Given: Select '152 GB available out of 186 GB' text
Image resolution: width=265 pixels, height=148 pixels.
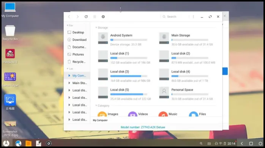Looking at the screenshot, I should coord(130,63).
